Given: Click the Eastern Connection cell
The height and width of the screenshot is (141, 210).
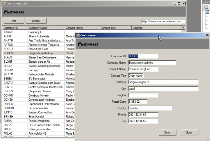Looking at the screenshot, I should [x=46, y=112].
